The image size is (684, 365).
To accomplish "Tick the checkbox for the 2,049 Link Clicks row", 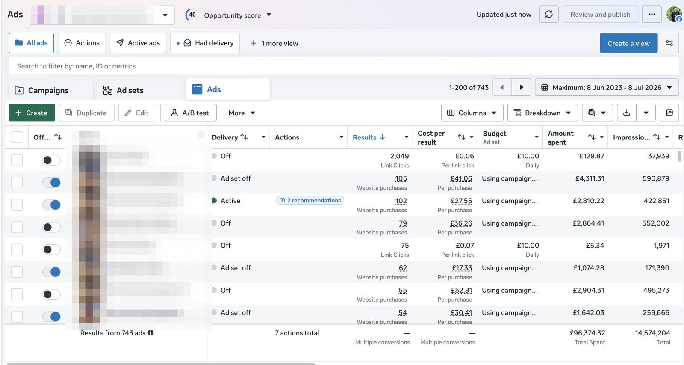I will 17,160.
